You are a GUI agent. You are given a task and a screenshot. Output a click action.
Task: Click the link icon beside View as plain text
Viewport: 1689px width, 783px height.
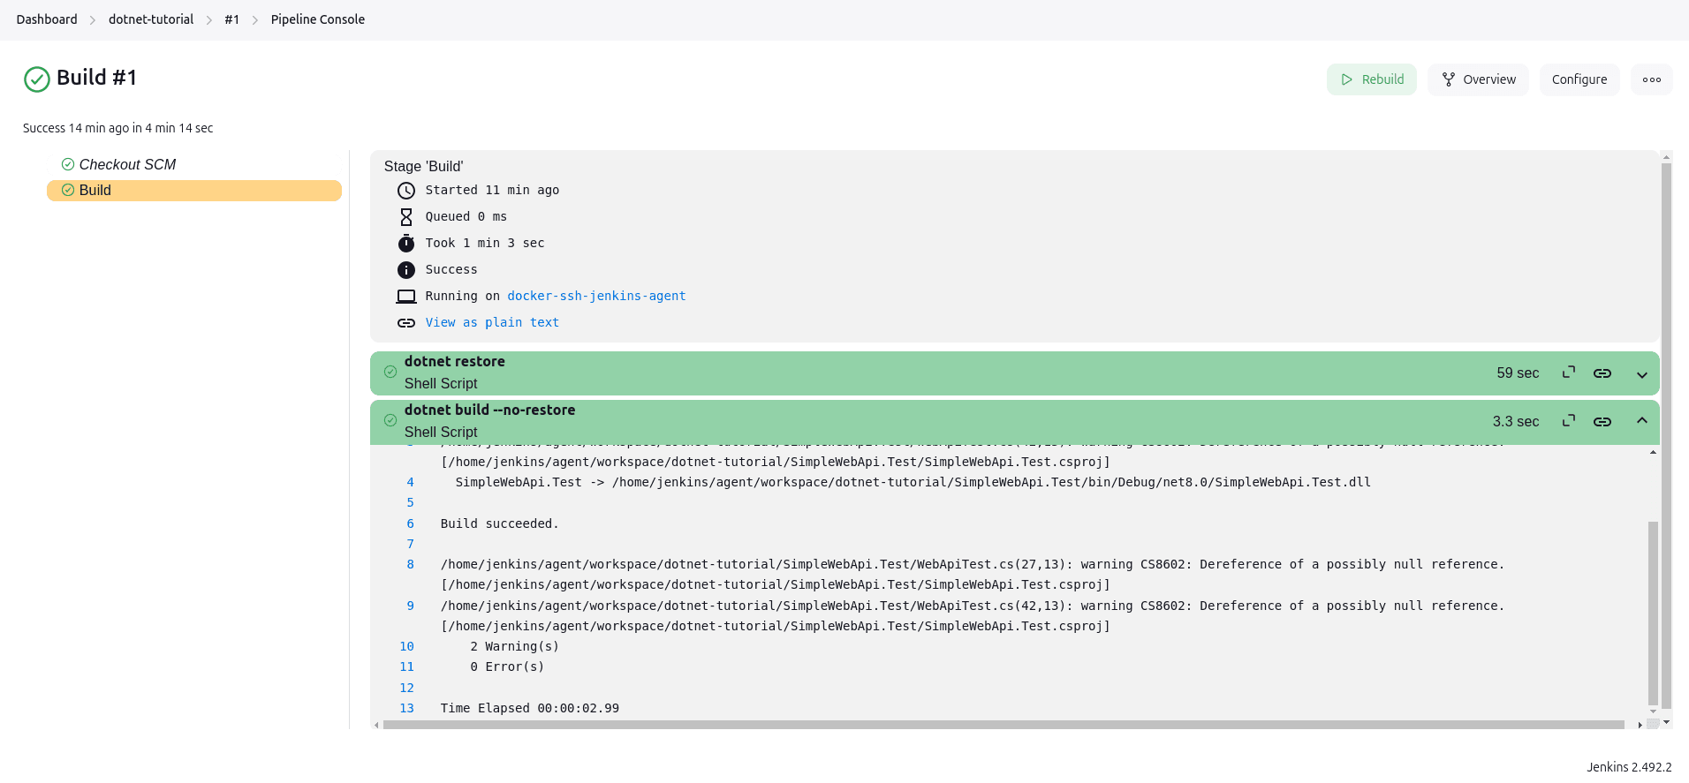[x=406, y=323]
